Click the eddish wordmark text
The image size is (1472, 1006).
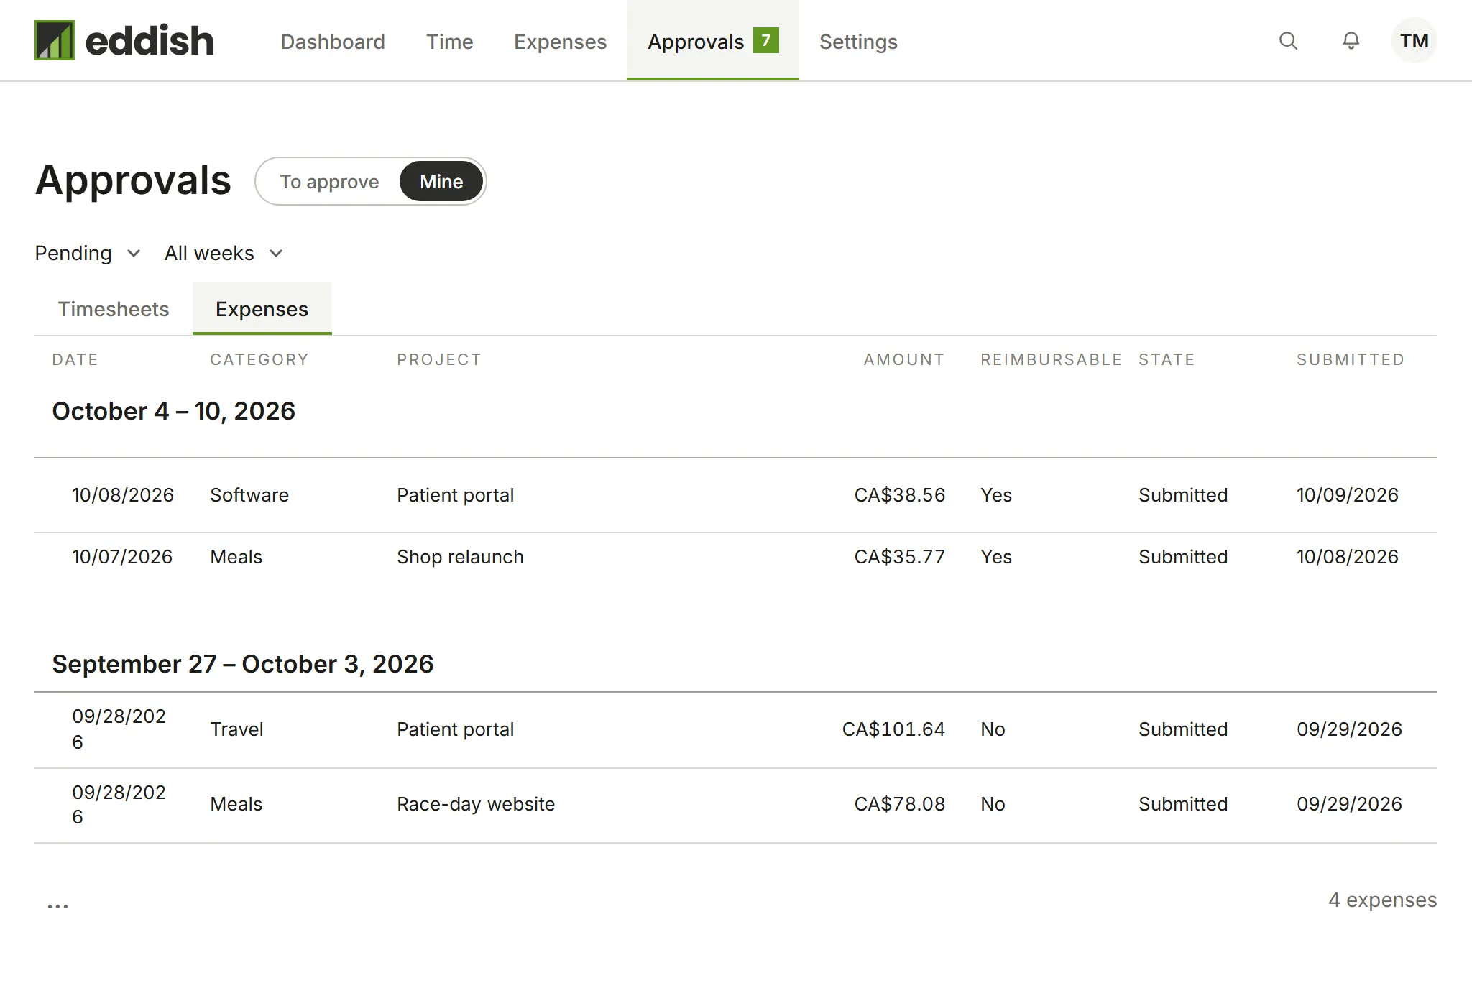pyautogui.click(x=149, y=40)
